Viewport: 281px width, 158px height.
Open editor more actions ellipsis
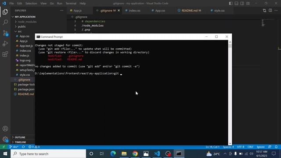point(276,11)
